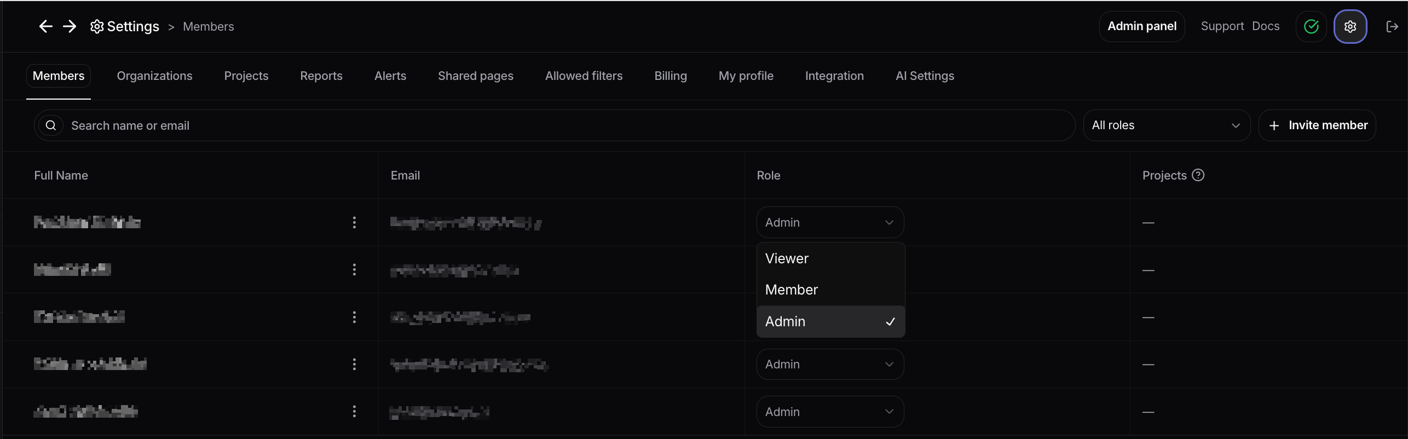Go to the Alerts tab
This screenshot has height=439, width=1408.
coord(390,76)
